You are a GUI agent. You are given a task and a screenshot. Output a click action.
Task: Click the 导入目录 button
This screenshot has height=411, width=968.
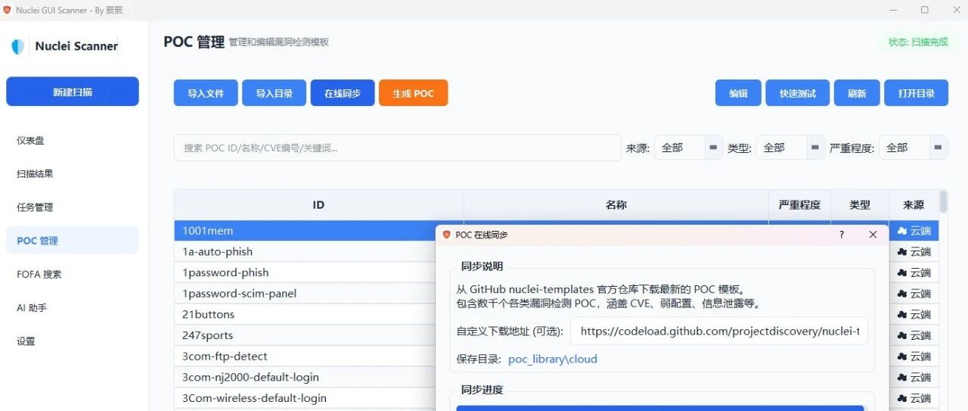(274, 93)
